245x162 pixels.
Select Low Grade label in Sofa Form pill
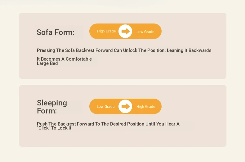[145, 32]
